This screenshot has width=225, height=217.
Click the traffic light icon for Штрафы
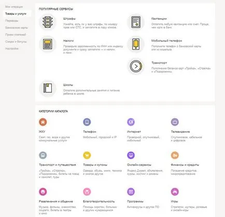(x=48, y=22)
